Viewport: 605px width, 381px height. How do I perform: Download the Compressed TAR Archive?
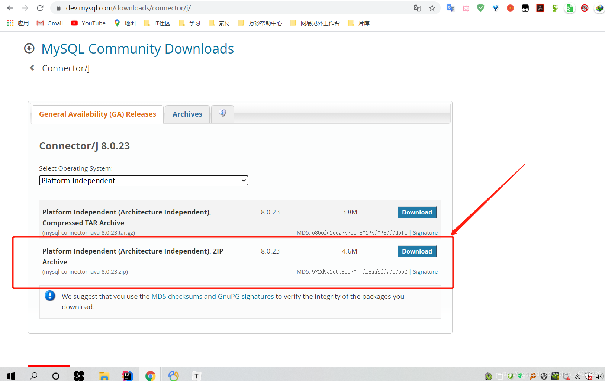click(417, 212)
